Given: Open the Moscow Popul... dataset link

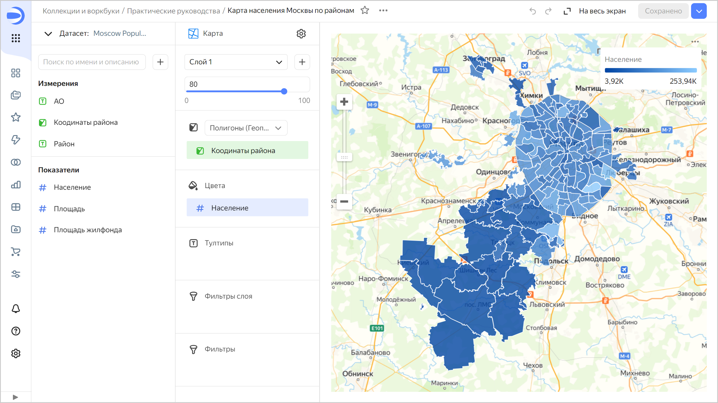Looking at the screenshot, I should click(x=119, y=33).
